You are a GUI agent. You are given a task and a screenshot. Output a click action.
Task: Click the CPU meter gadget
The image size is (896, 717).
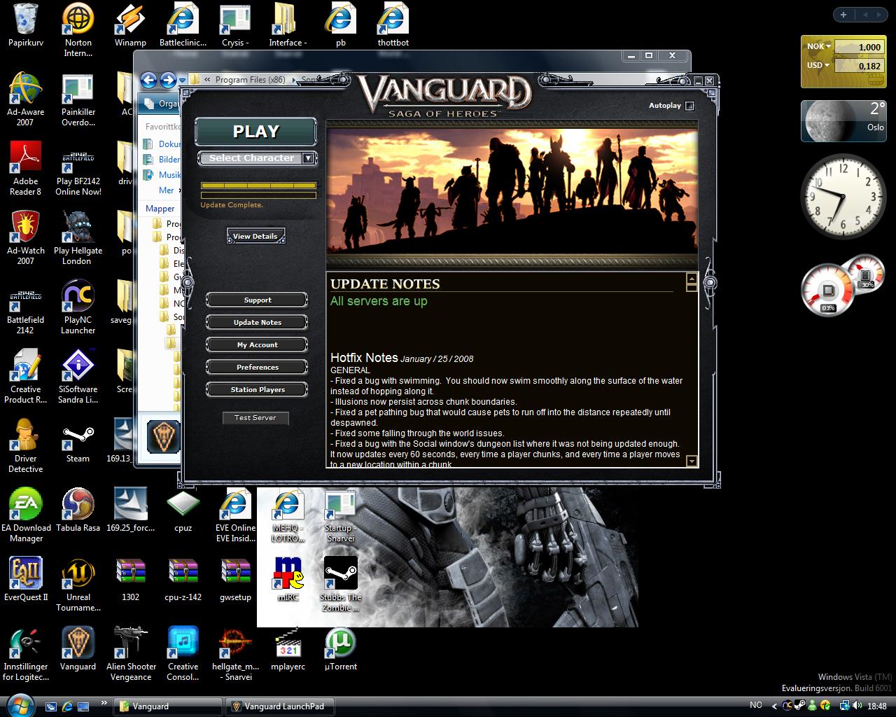(828, 291)
